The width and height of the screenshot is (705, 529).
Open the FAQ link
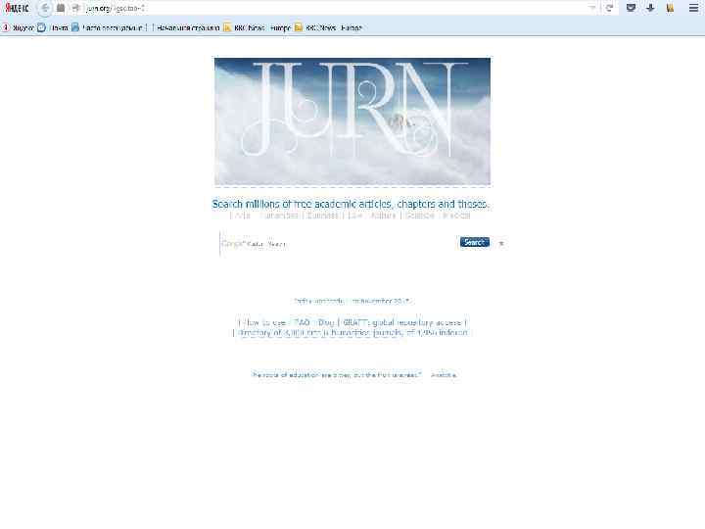pyautogui.click(x=302, y=322)
